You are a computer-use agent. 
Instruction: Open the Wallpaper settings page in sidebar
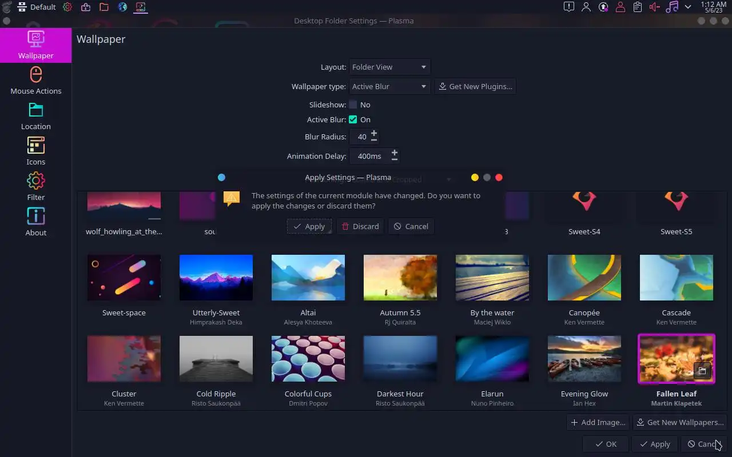pyautogui.click(x=35, y=45)
